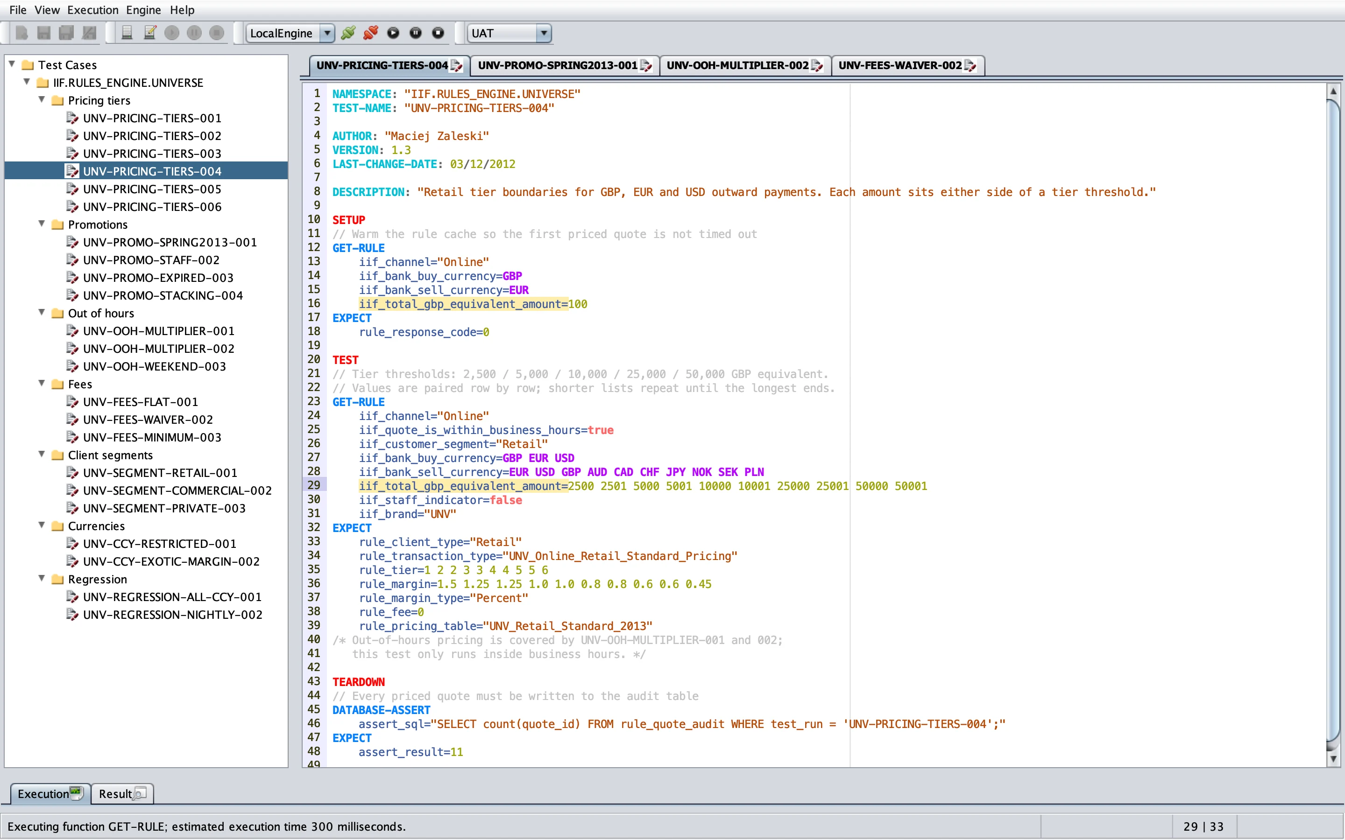
Task: Open the Engine menu
Action: tap(143, 10)
